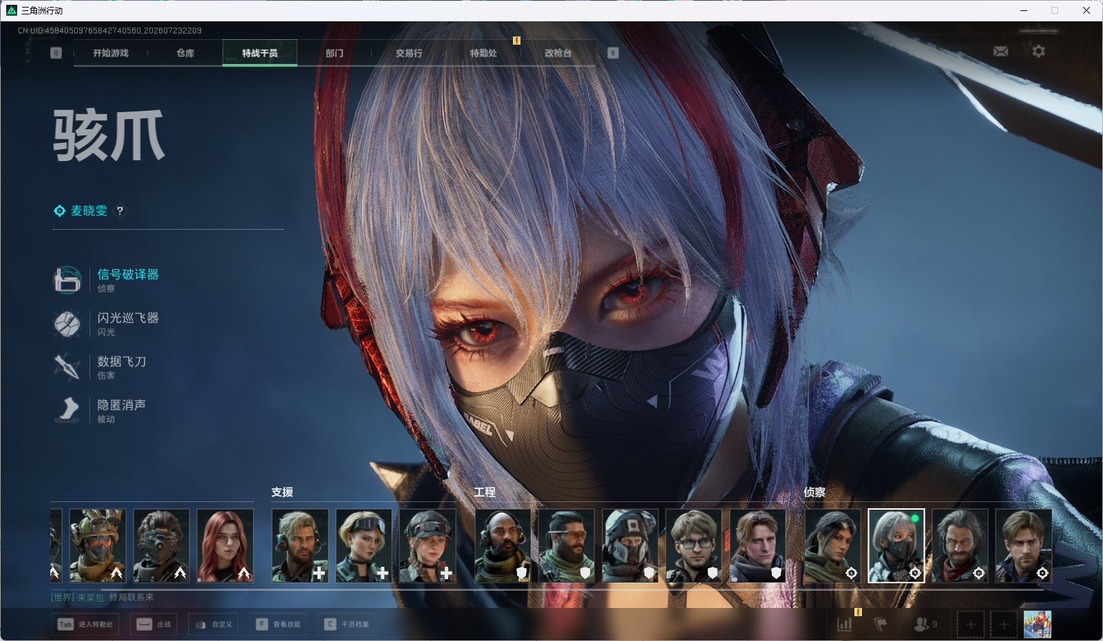
Task: Open the mail envelope icon
Action: [x=1000, y=52]
